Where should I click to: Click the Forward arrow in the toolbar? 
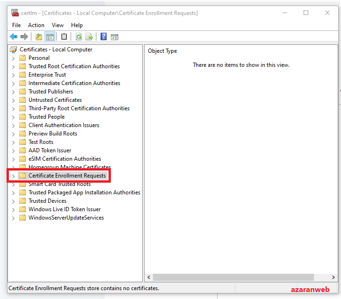[x=24, y=37]
